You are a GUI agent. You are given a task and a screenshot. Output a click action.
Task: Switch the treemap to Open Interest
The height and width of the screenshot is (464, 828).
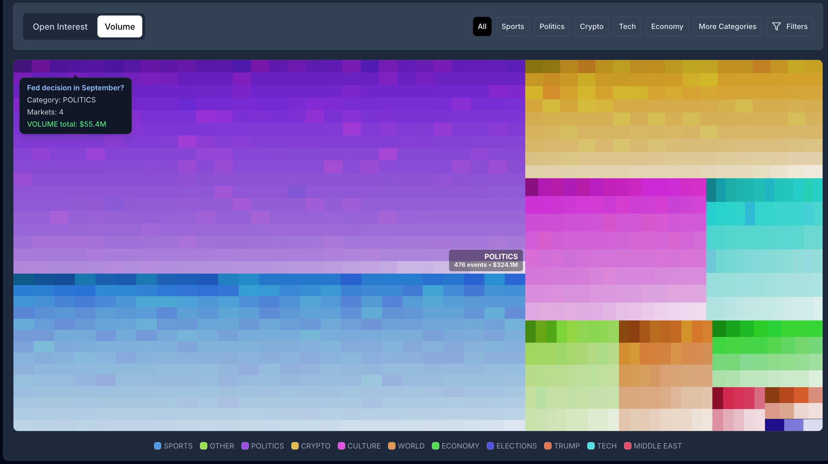pyautogui.click(x=60, y=27)
